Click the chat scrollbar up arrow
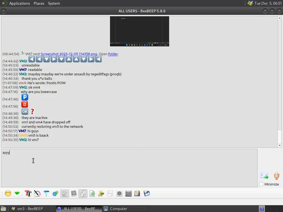The height and width of the screenshot is (212, 283). [x=280, y=18]
